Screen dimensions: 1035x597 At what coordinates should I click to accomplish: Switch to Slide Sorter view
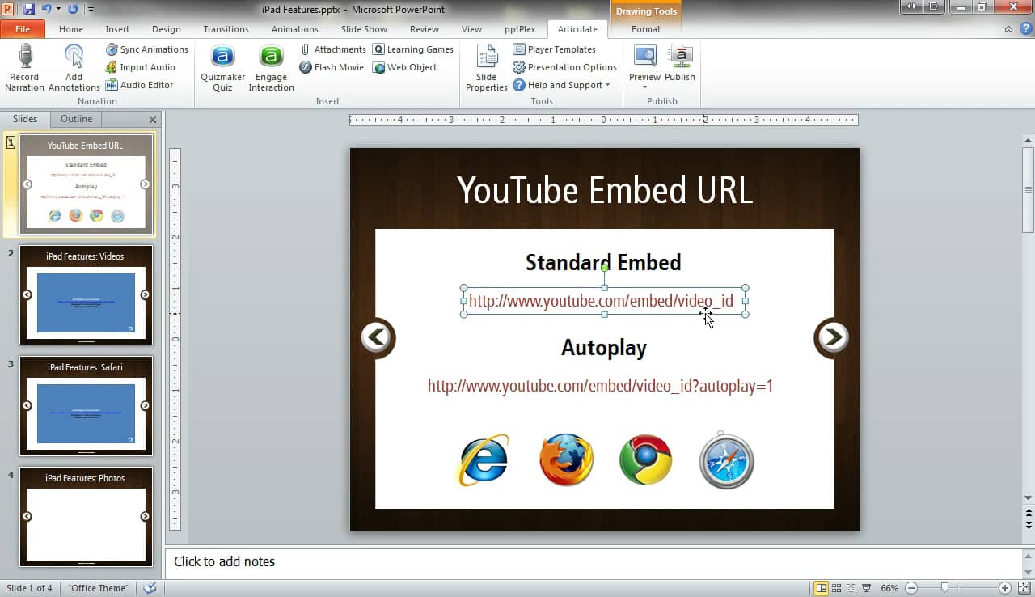coord(837,588)
